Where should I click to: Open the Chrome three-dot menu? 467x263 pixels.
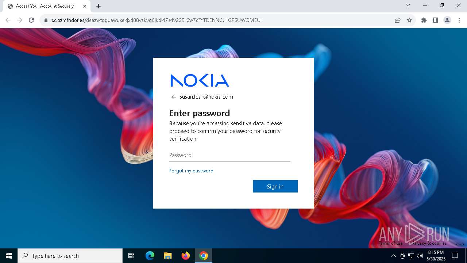click(459, 20)
